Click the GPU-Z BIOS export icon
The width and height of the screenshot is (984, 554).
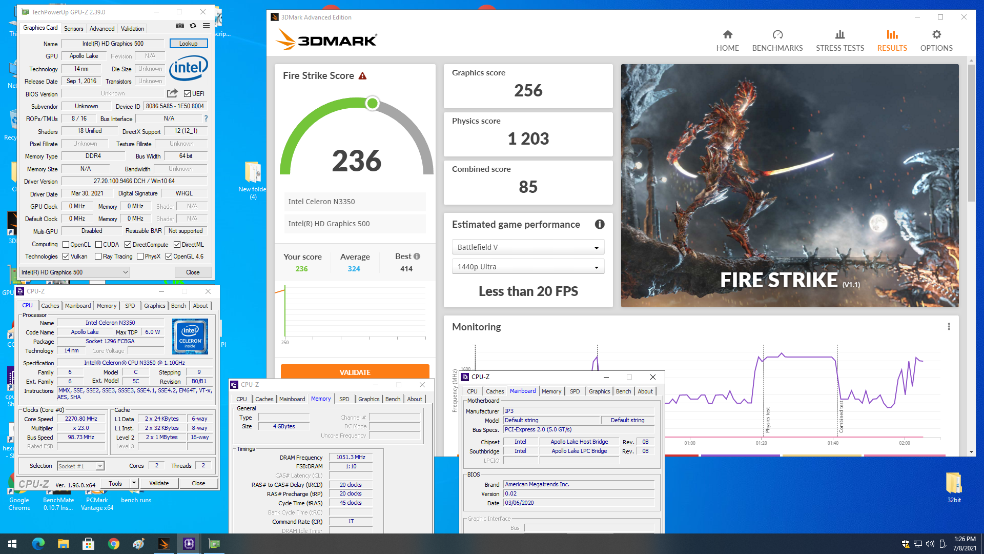(172, 93)
